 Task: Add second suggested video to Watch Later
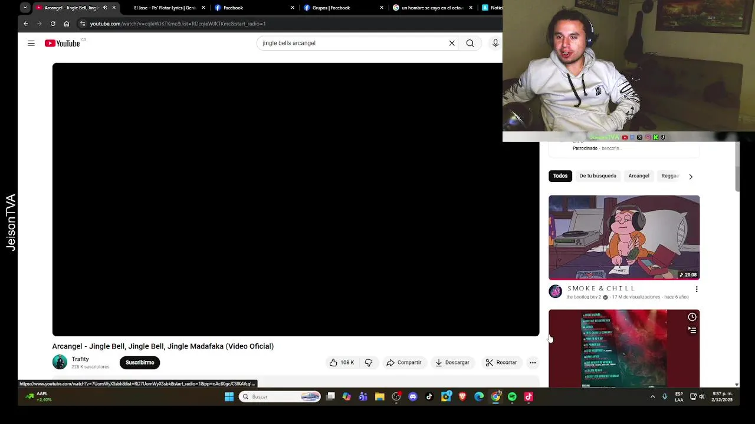(692, 317)
